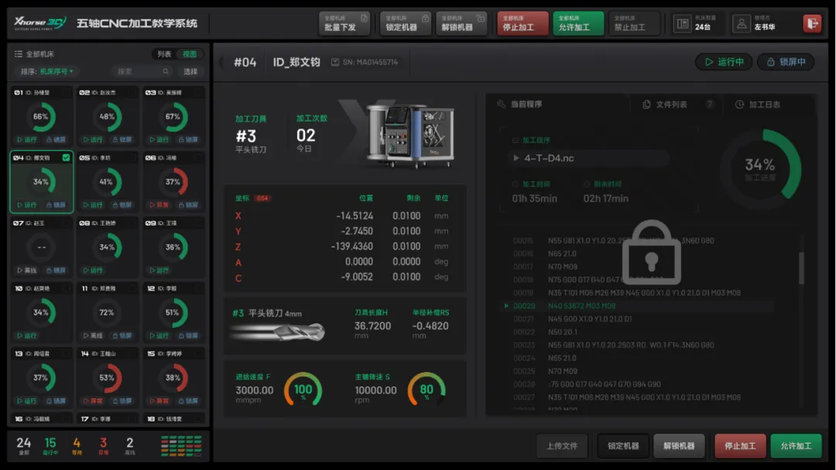Click top bar red 停止加工 button
The image size is (836, 470).
click(523, 24)
